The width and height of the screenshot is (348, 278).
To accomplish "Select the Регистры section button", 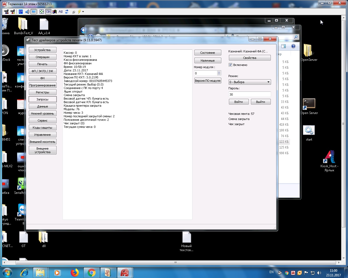I will point(42,92).
